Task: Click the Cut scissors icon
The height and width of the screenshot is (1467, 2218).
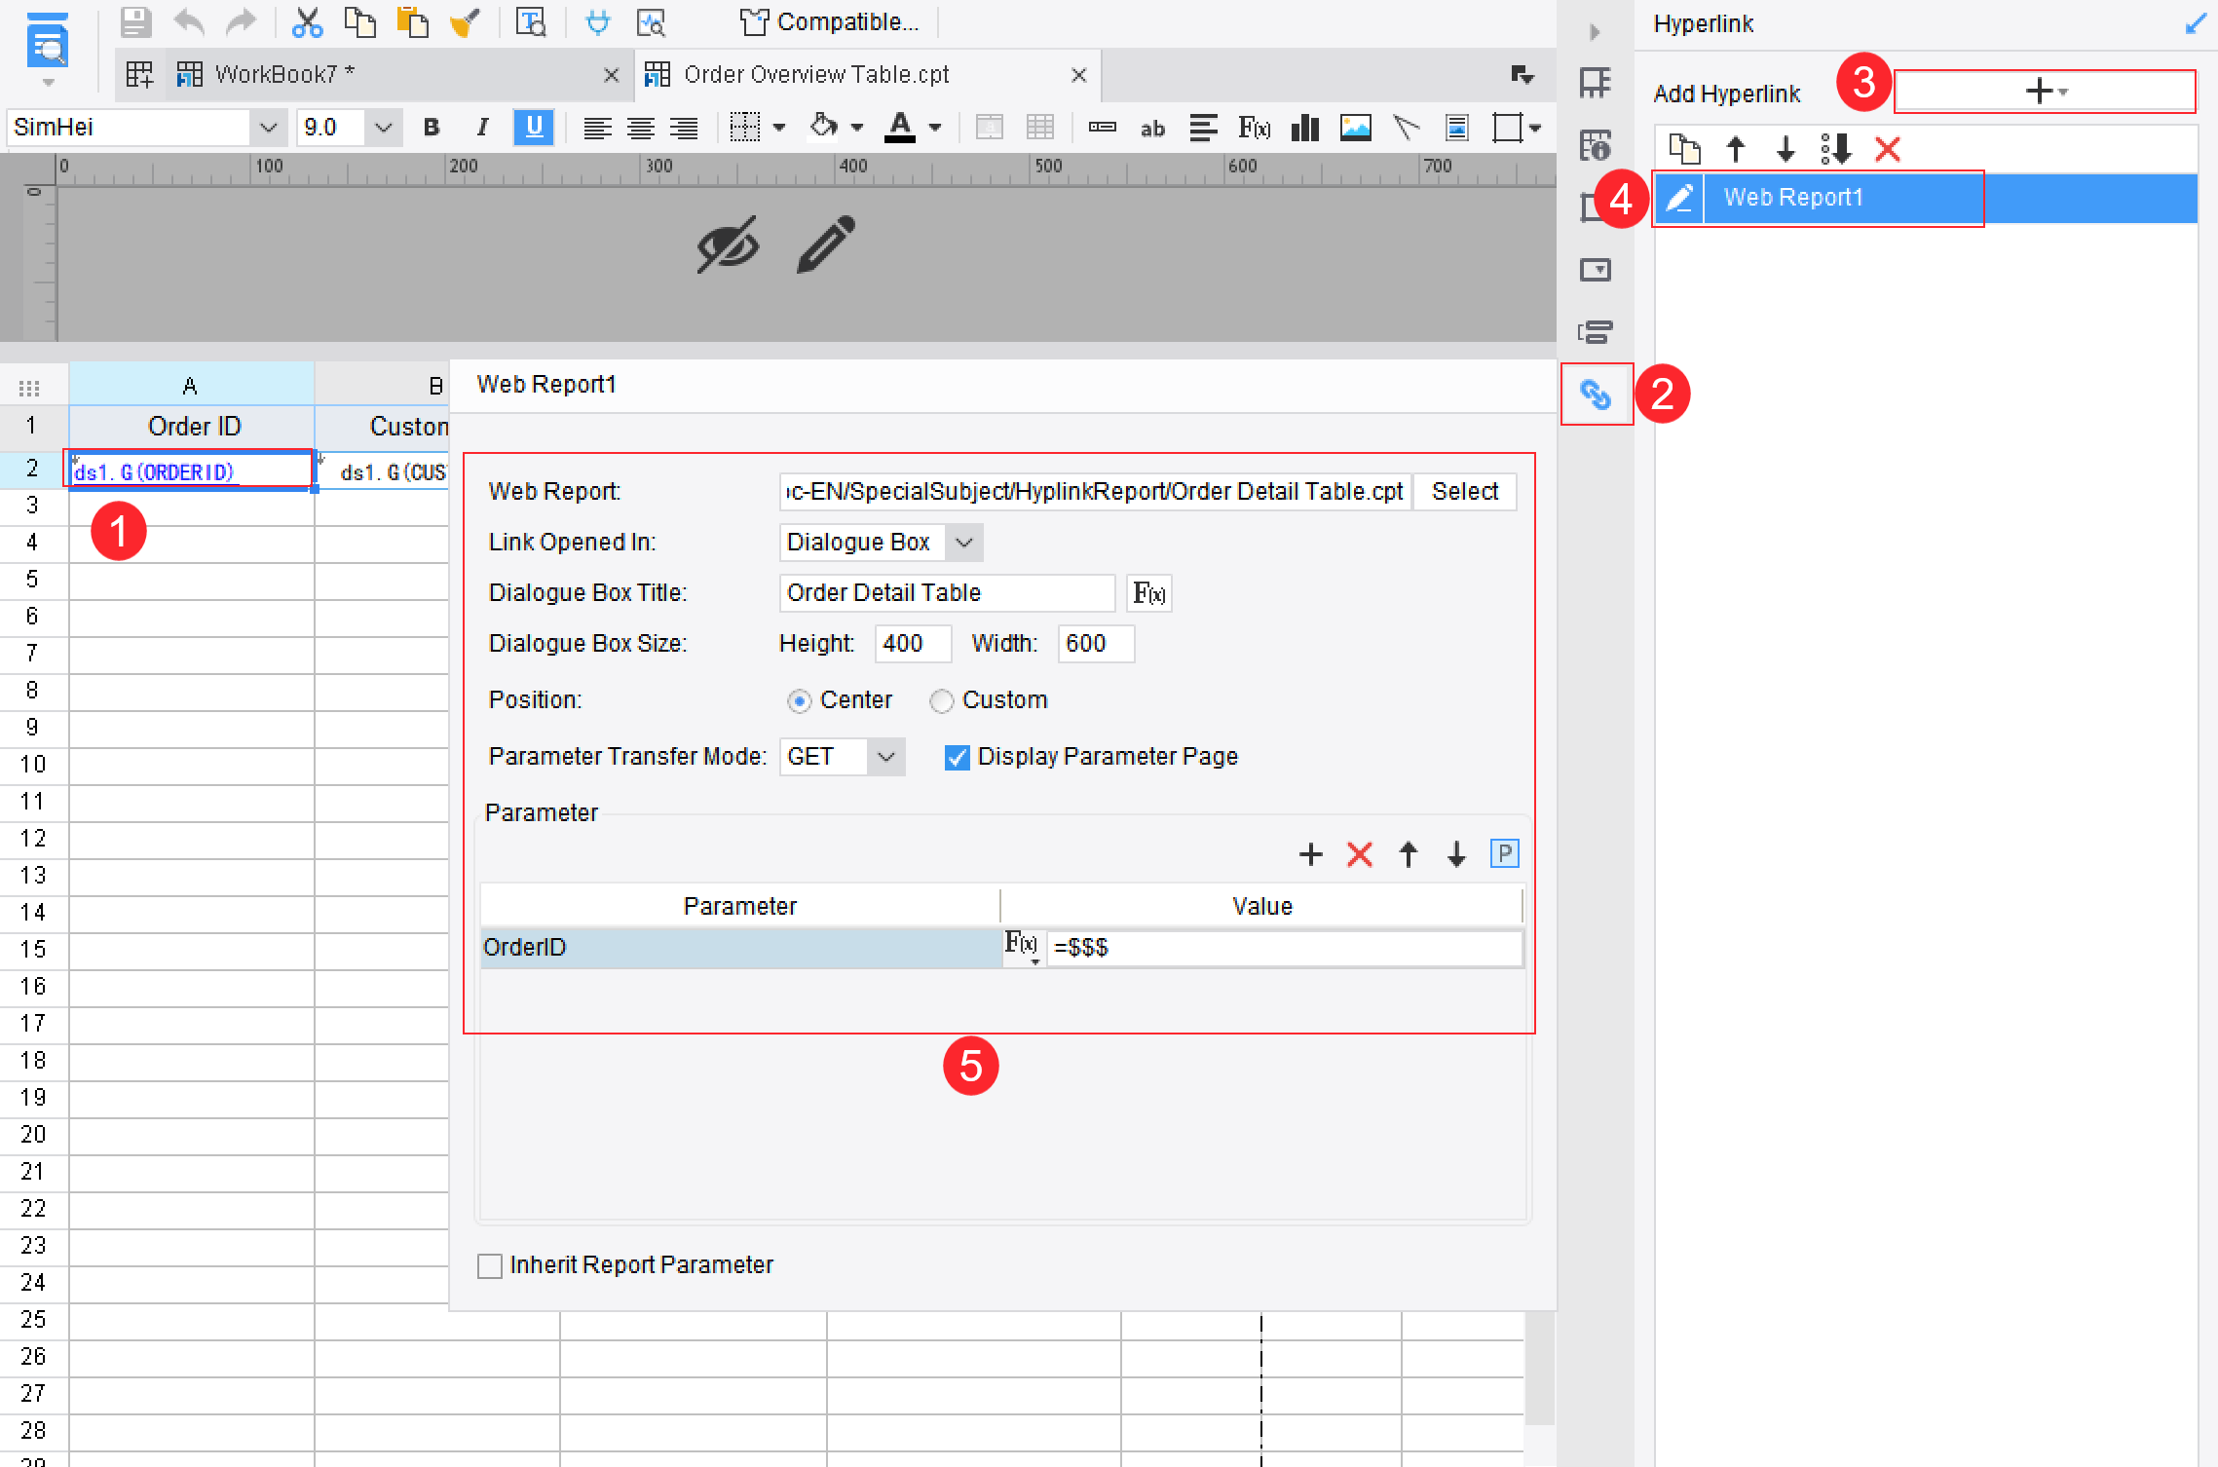Action: coord(307,21)
